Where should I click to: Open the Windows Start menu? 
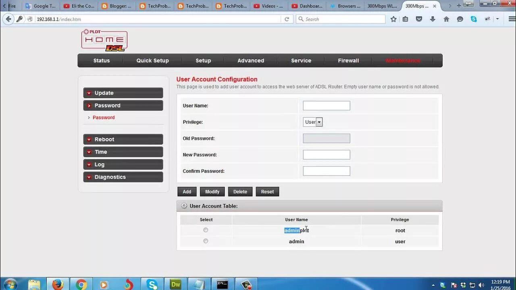click(x=10, y=284)
